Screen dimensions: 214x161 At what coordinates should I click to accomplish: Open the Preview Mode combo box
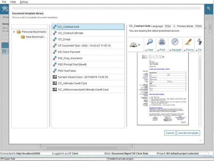point(199,26)
